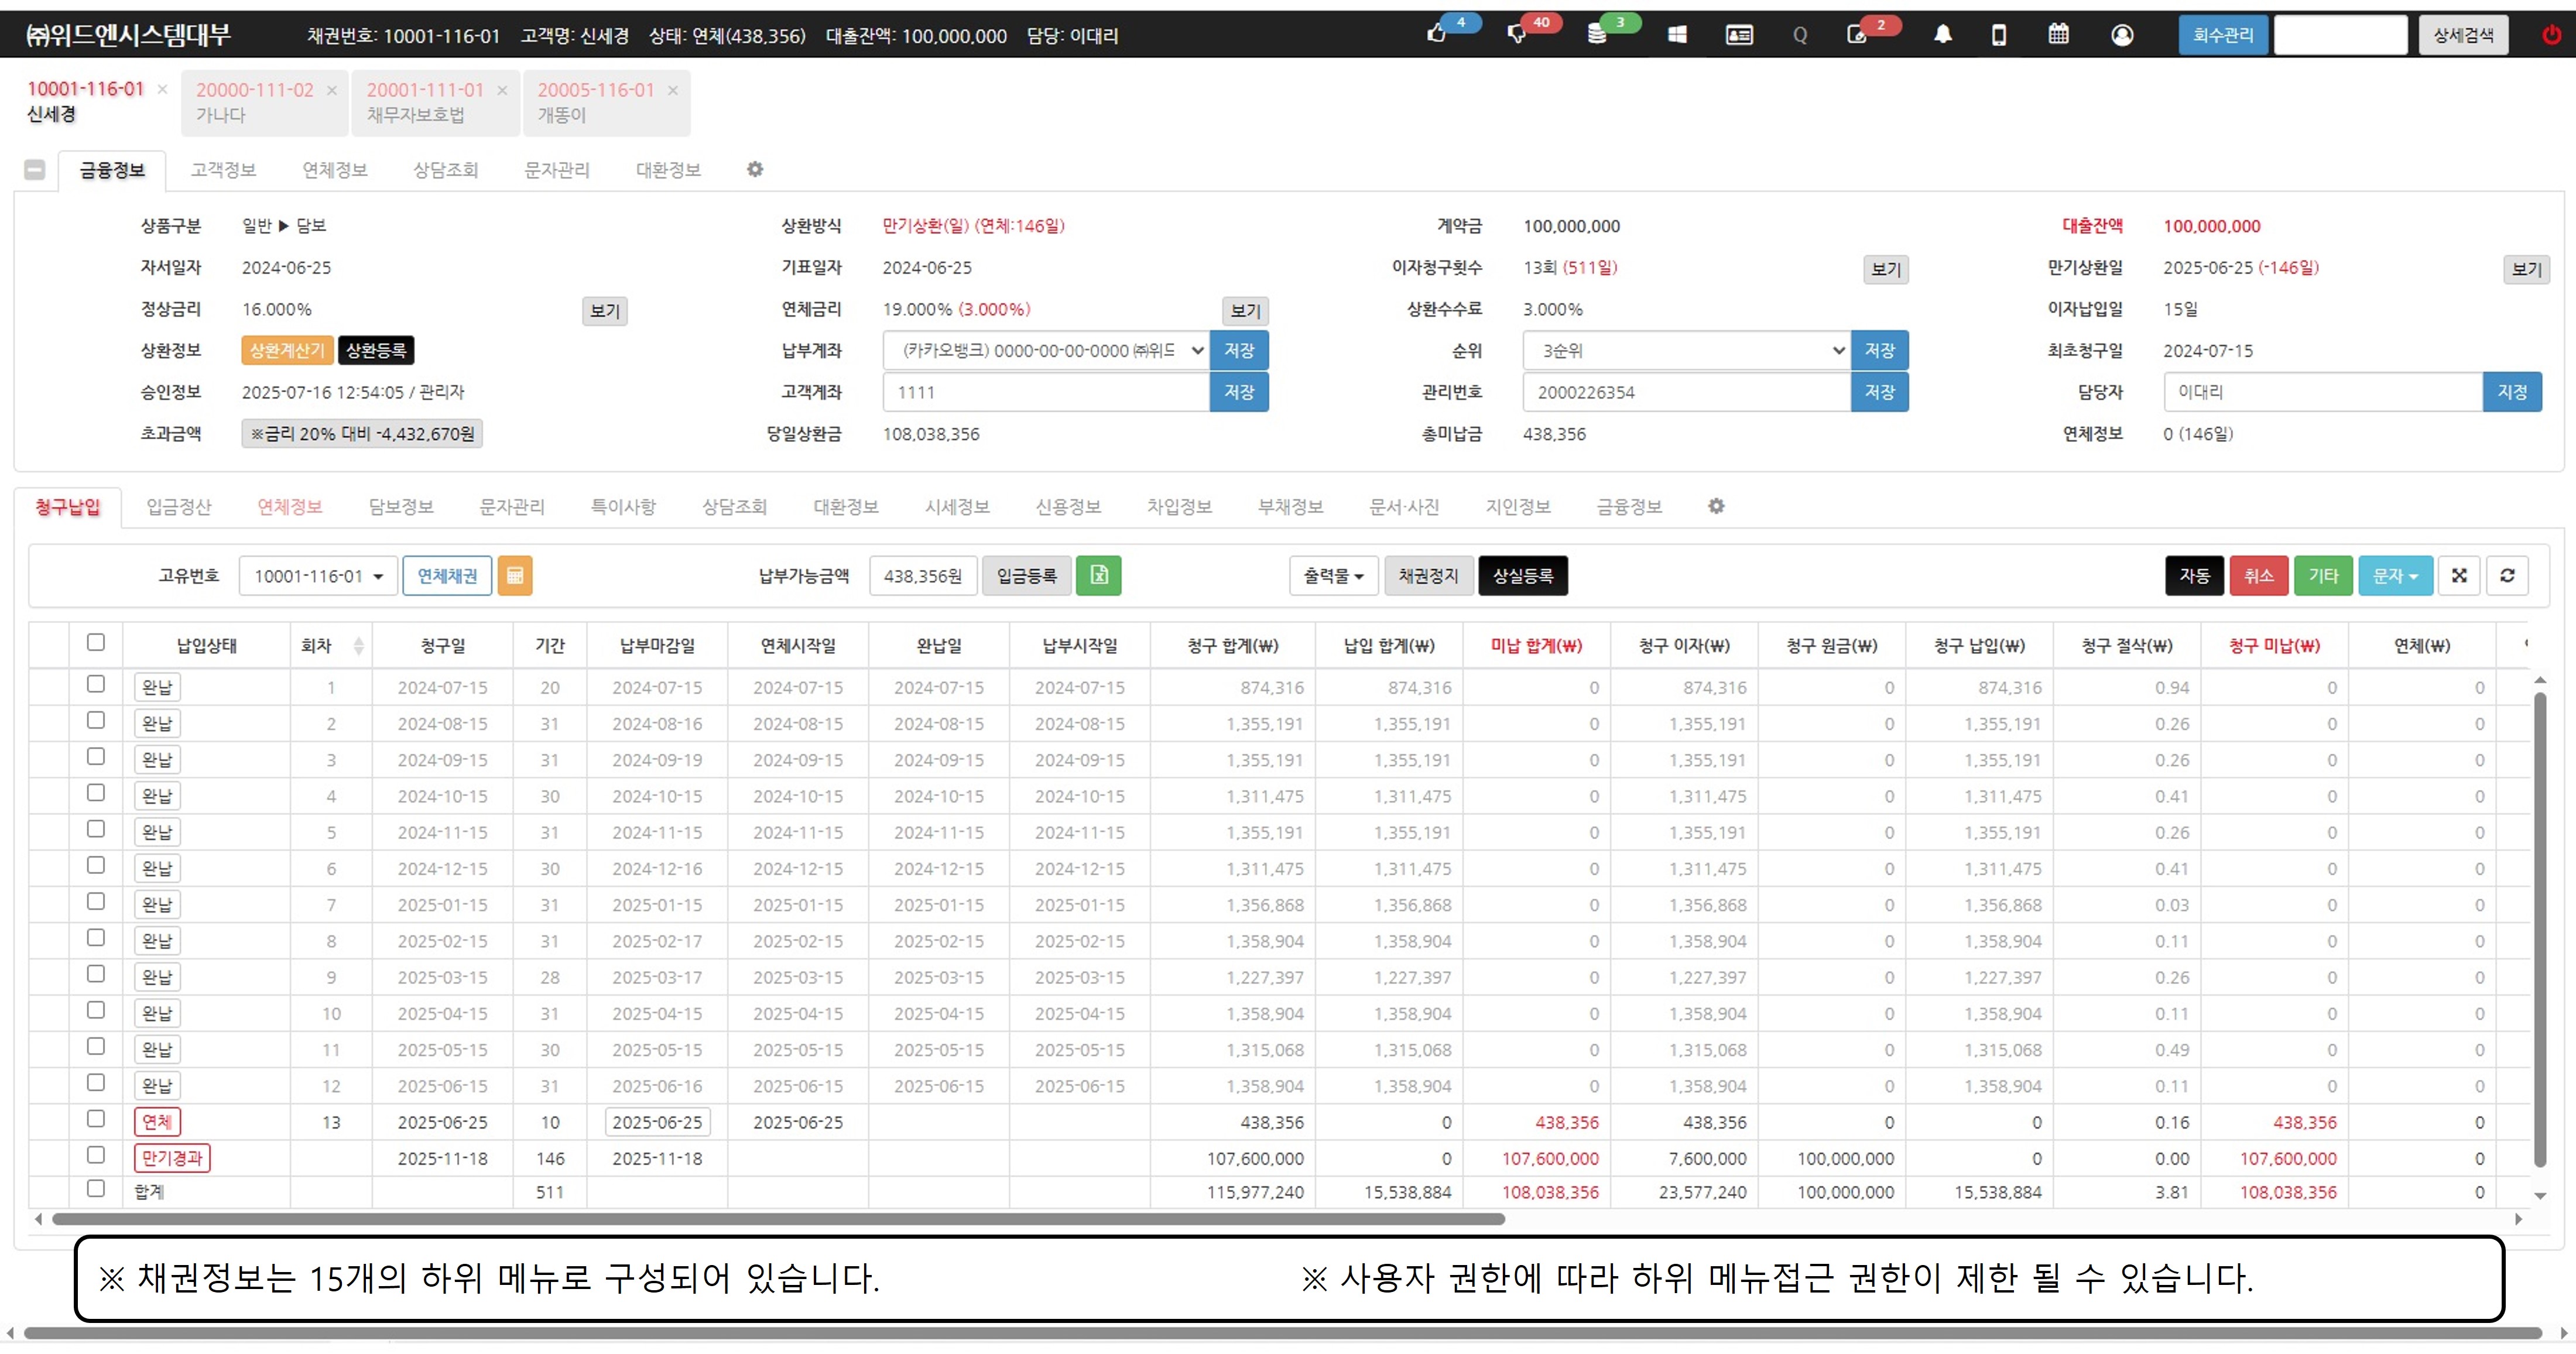Click the green Excel export icon
This screenshot has height=1354, width=2576.
coord(1098,576)
